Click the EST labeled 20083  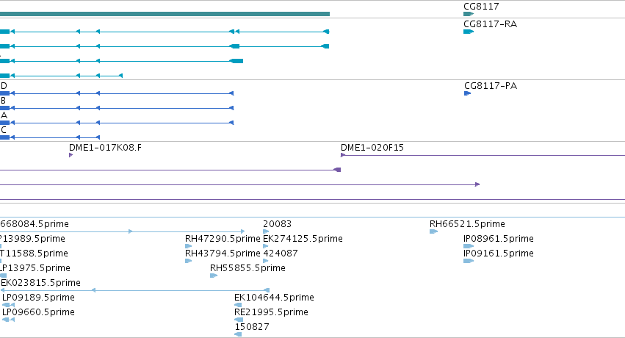pyautogui.click(x=277, y=224)
